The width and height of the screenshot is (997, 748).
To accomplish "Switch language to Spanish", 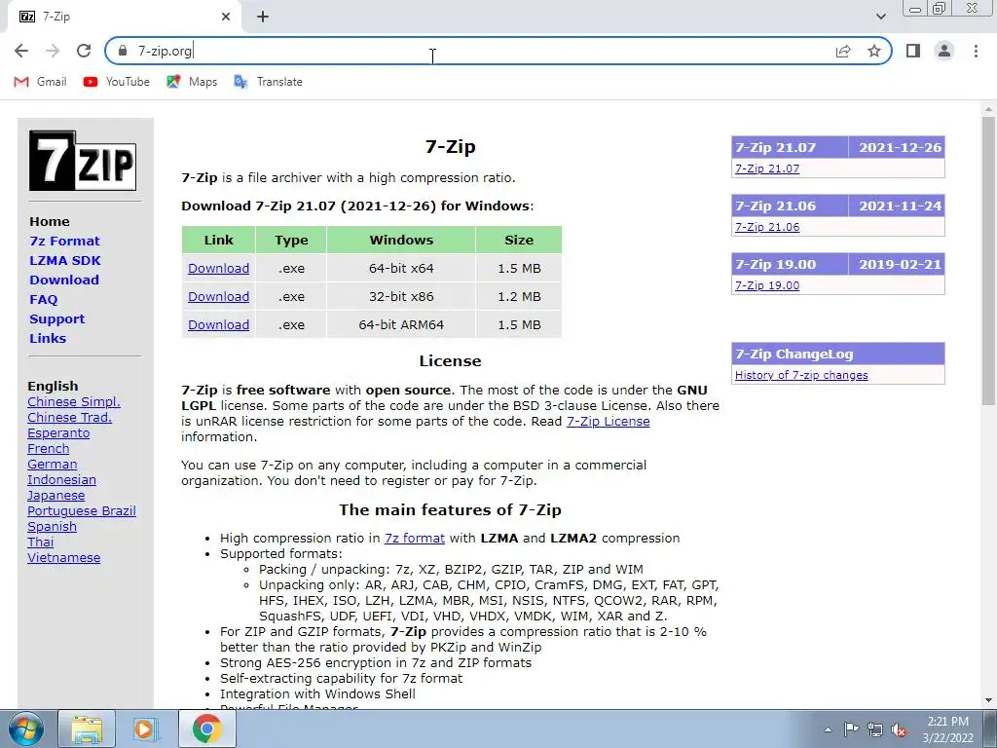I will coord(53,527).
